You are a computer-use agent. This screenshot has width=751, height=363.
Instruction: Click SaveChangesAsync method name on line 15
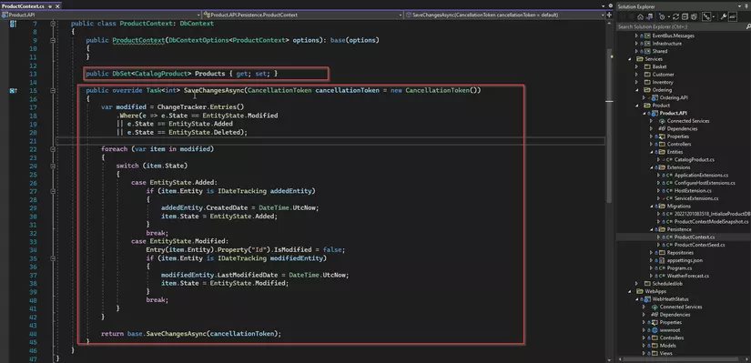click(x=214, y=90)
